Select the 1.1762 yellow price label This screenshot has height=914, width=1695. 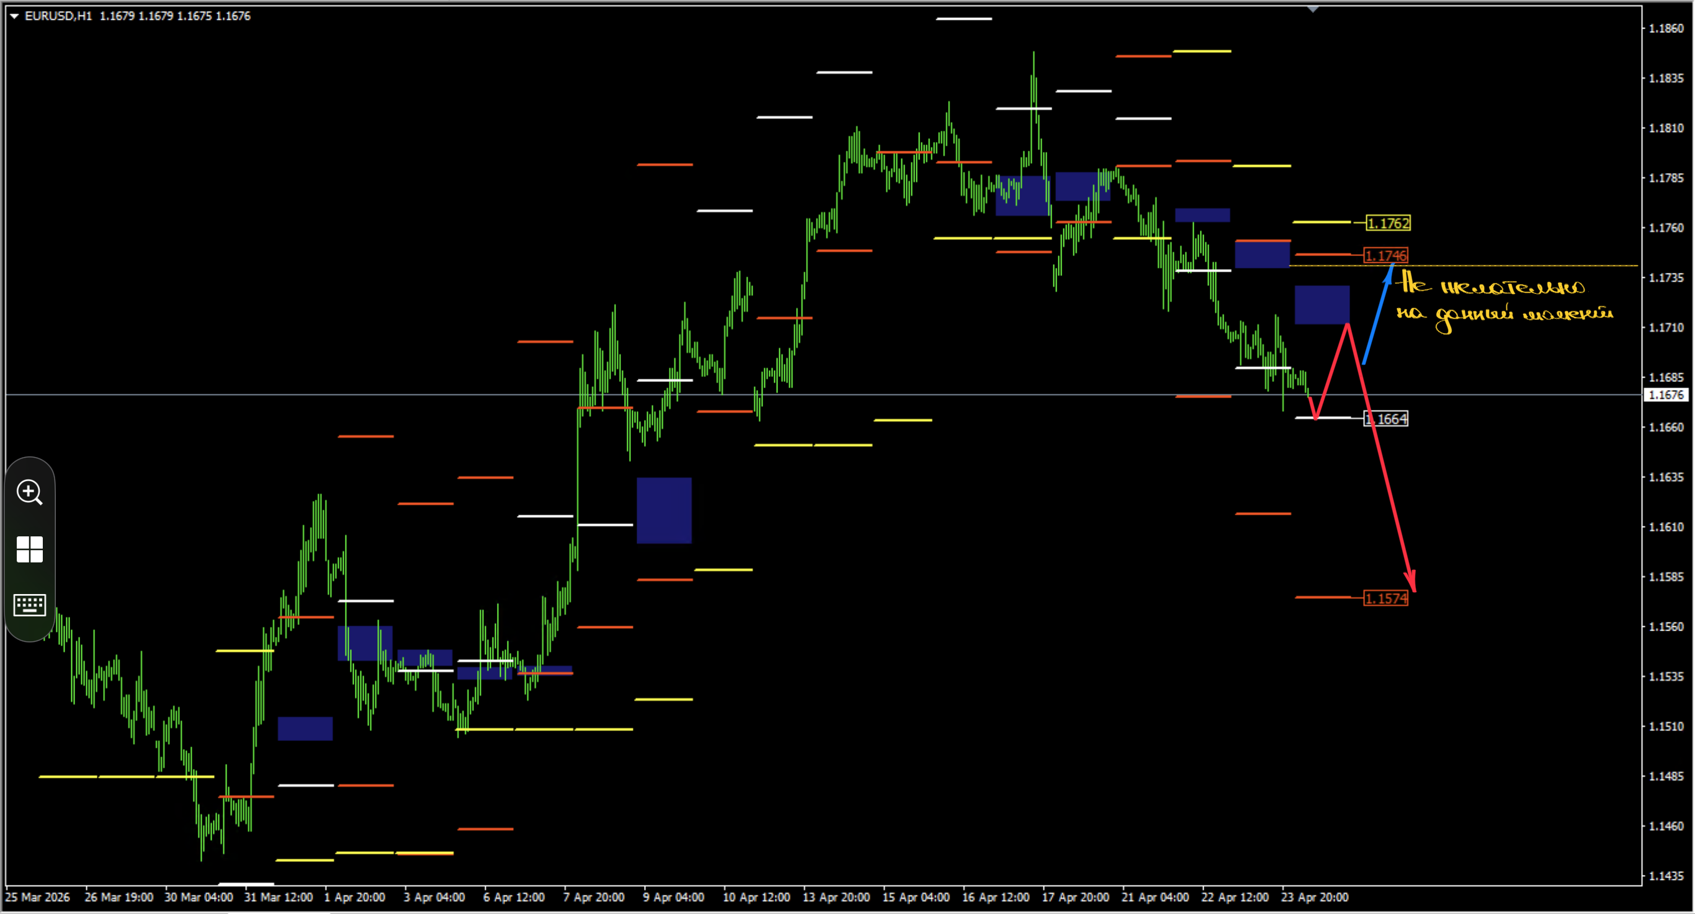[1388, 224]
